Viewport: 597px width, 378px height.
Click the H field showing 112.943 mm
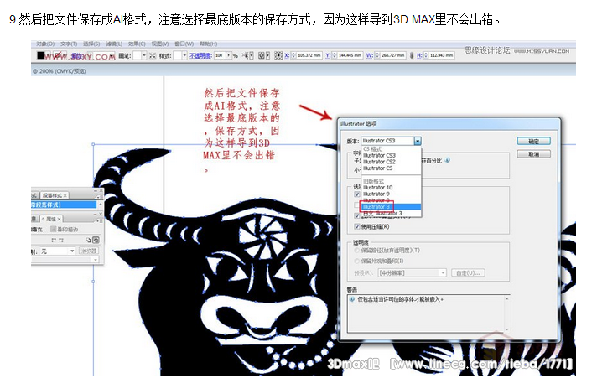[x=441, y=55]
